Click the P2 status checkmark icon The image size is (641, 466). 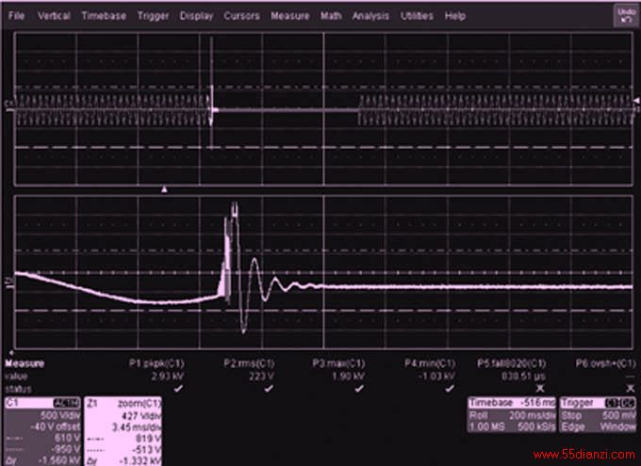(269, 389)
